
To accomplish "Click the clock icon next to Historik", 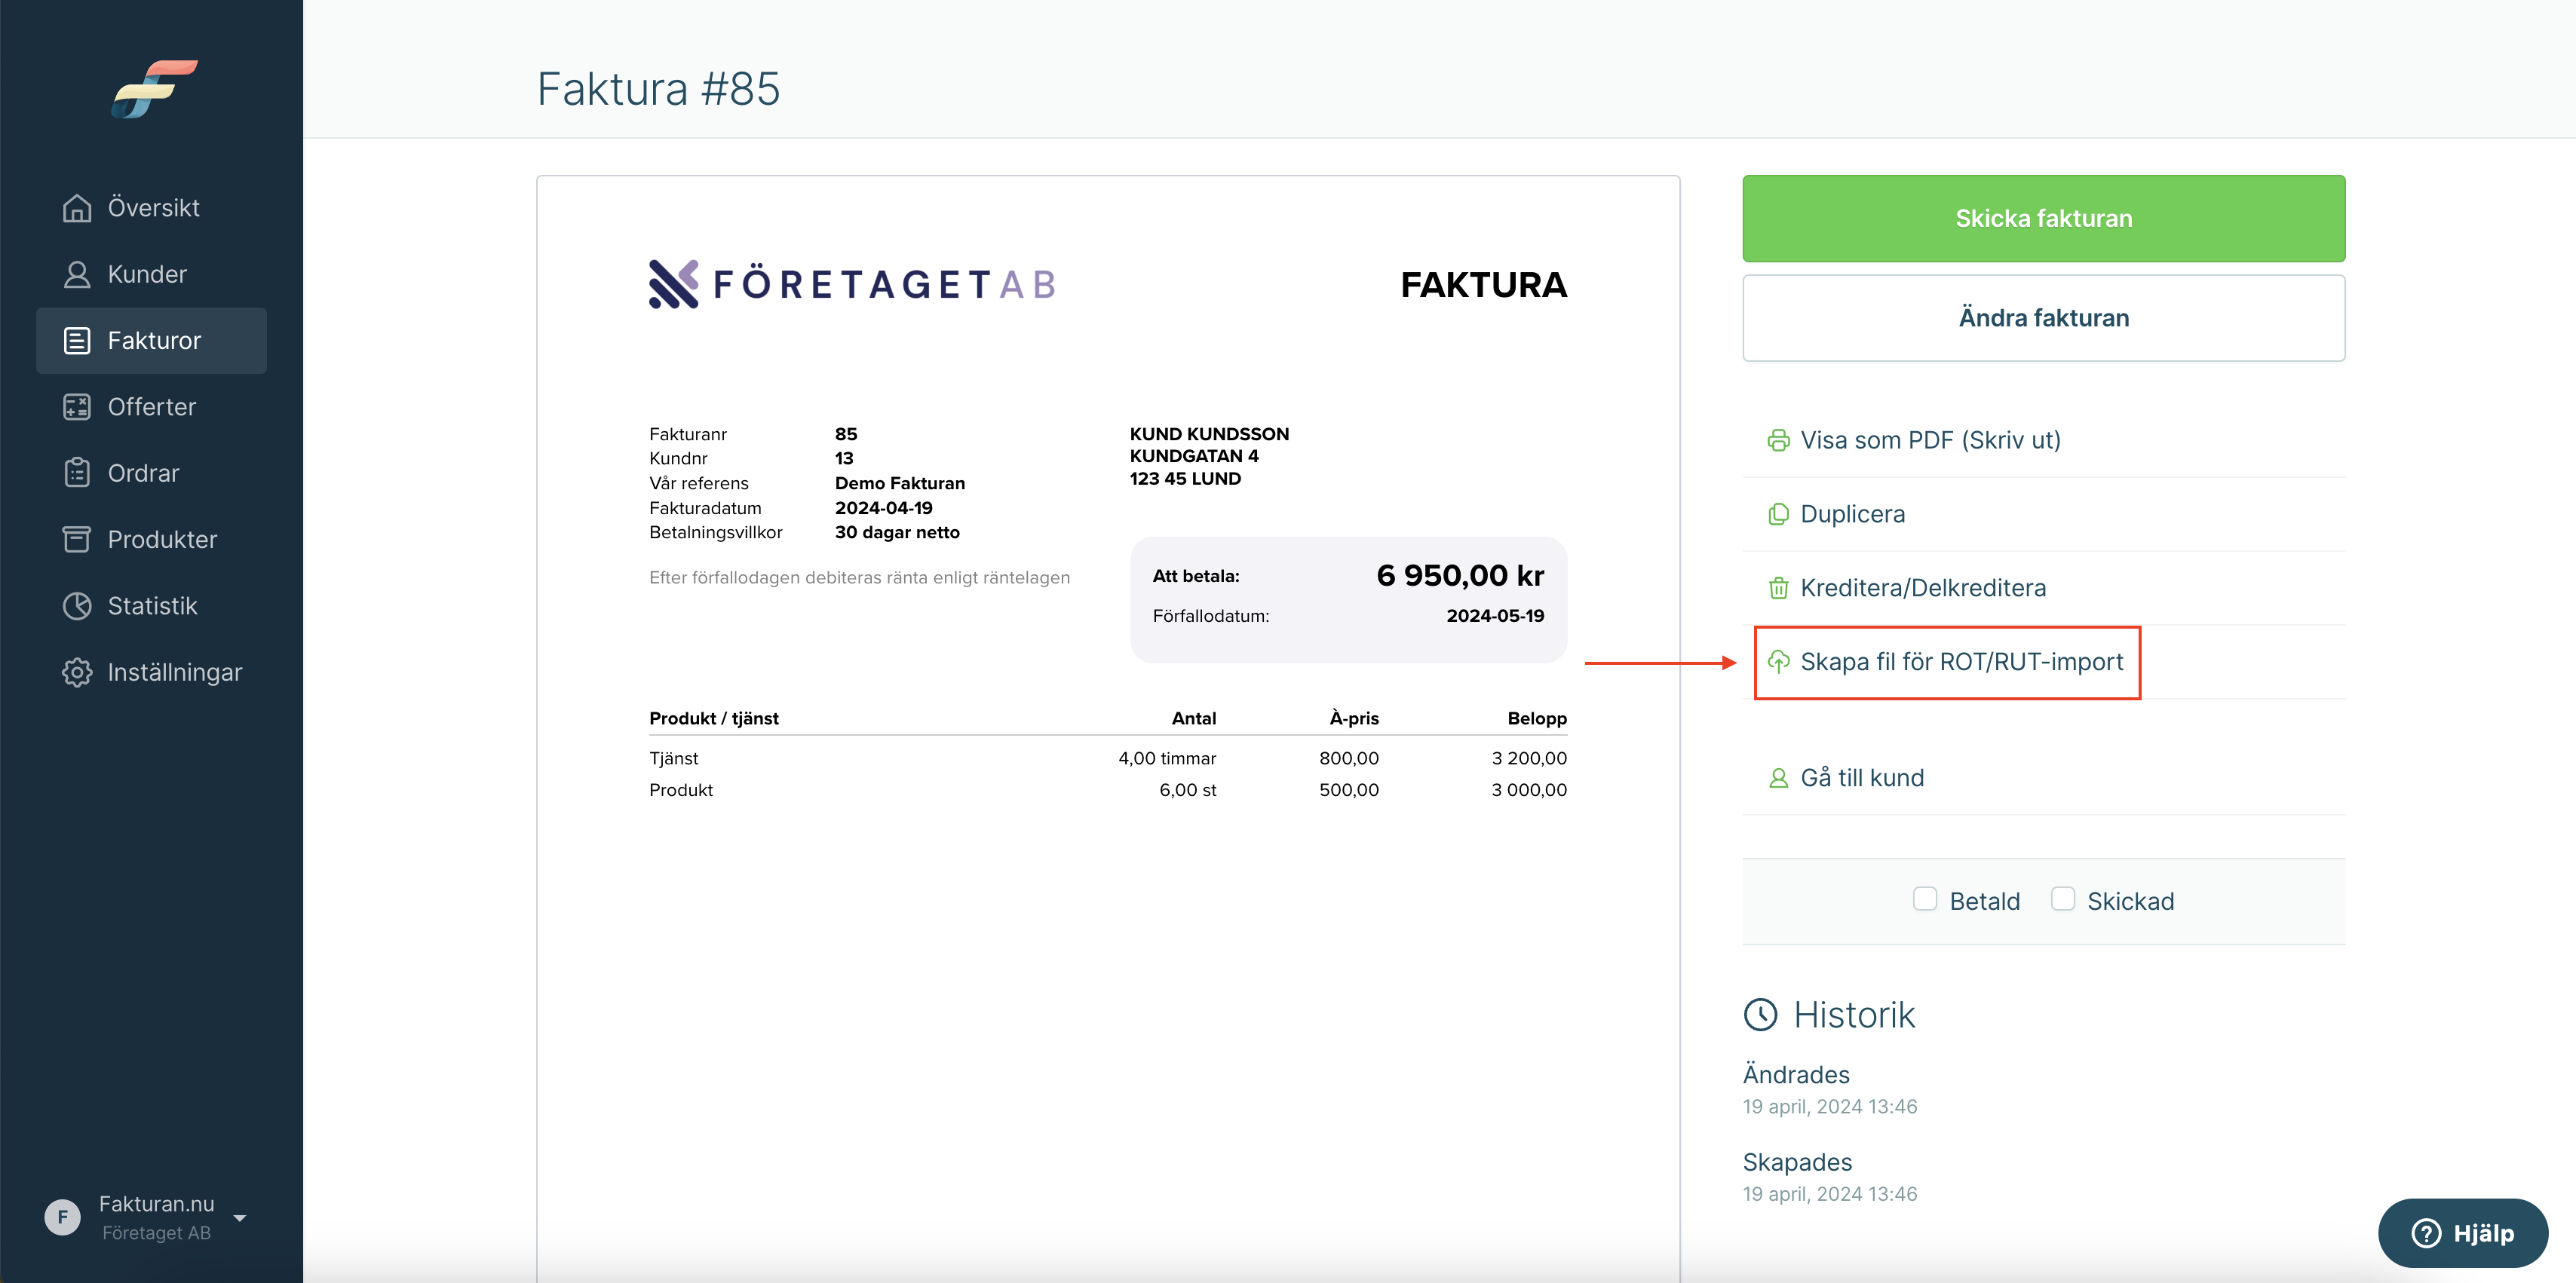I will pos(1760,1015).
